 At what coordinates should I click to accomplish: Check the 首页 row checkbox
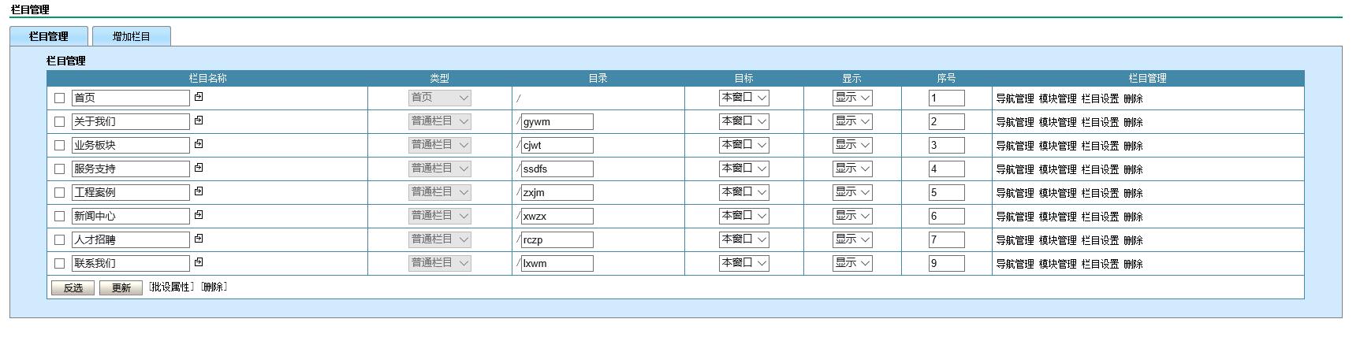pyautogui.click(x=59, y=98)
